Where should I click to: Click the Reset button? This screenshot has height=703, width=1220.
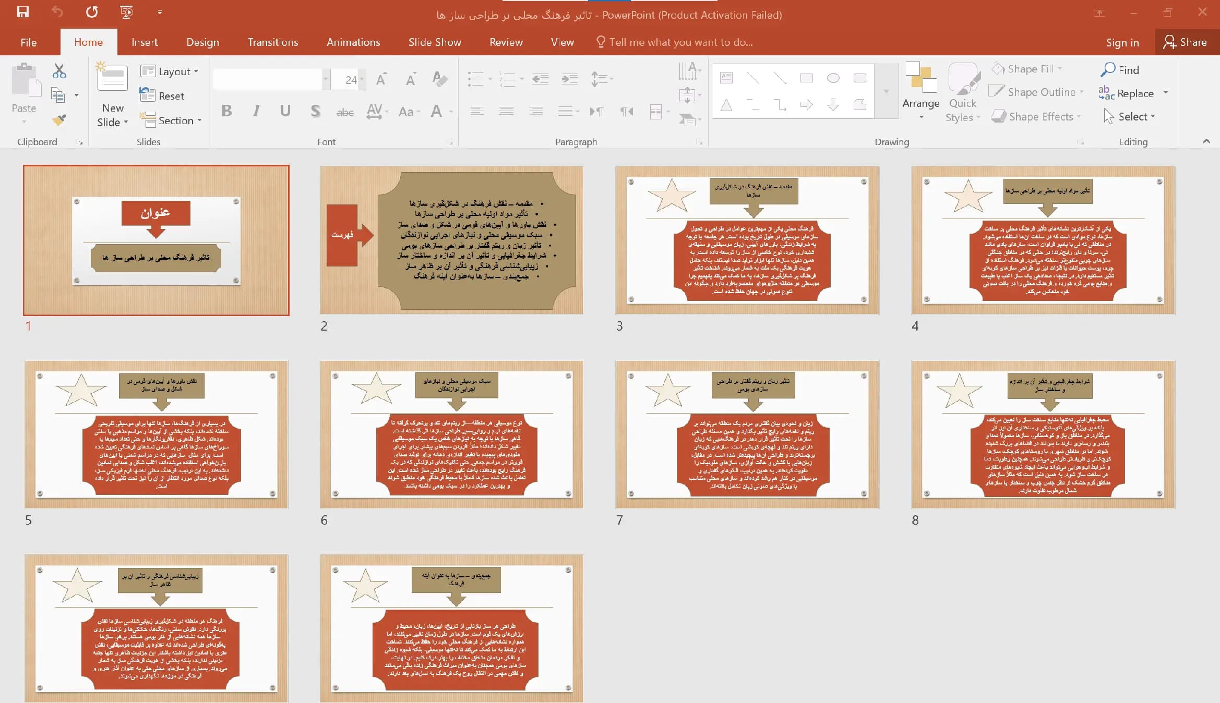[x=162, y=96]
